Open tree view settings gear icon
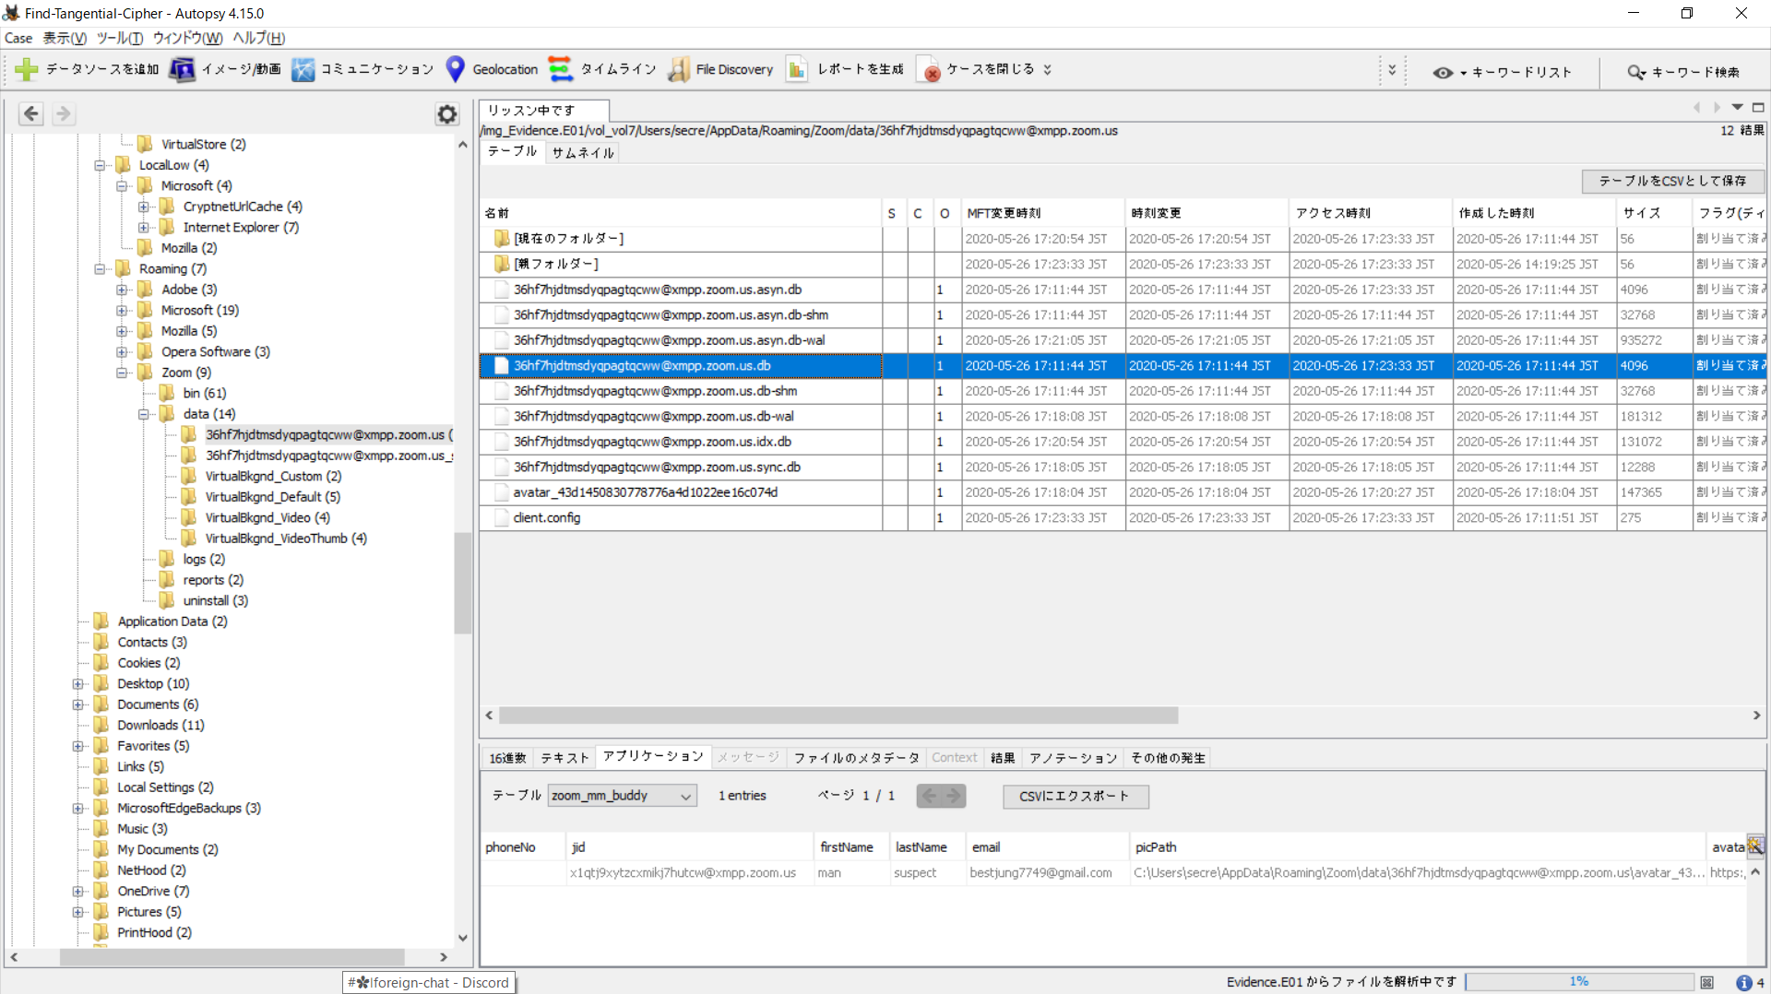Screen dimensions: 1771x994 click(447, 114)
